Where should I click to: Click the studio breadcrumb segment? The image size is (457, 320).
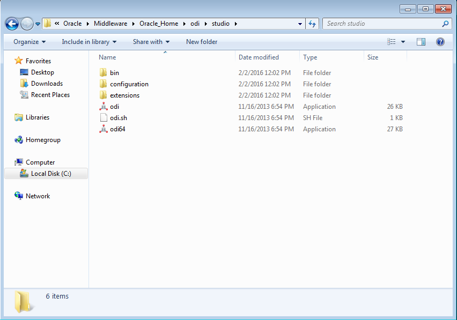point(220,24)
